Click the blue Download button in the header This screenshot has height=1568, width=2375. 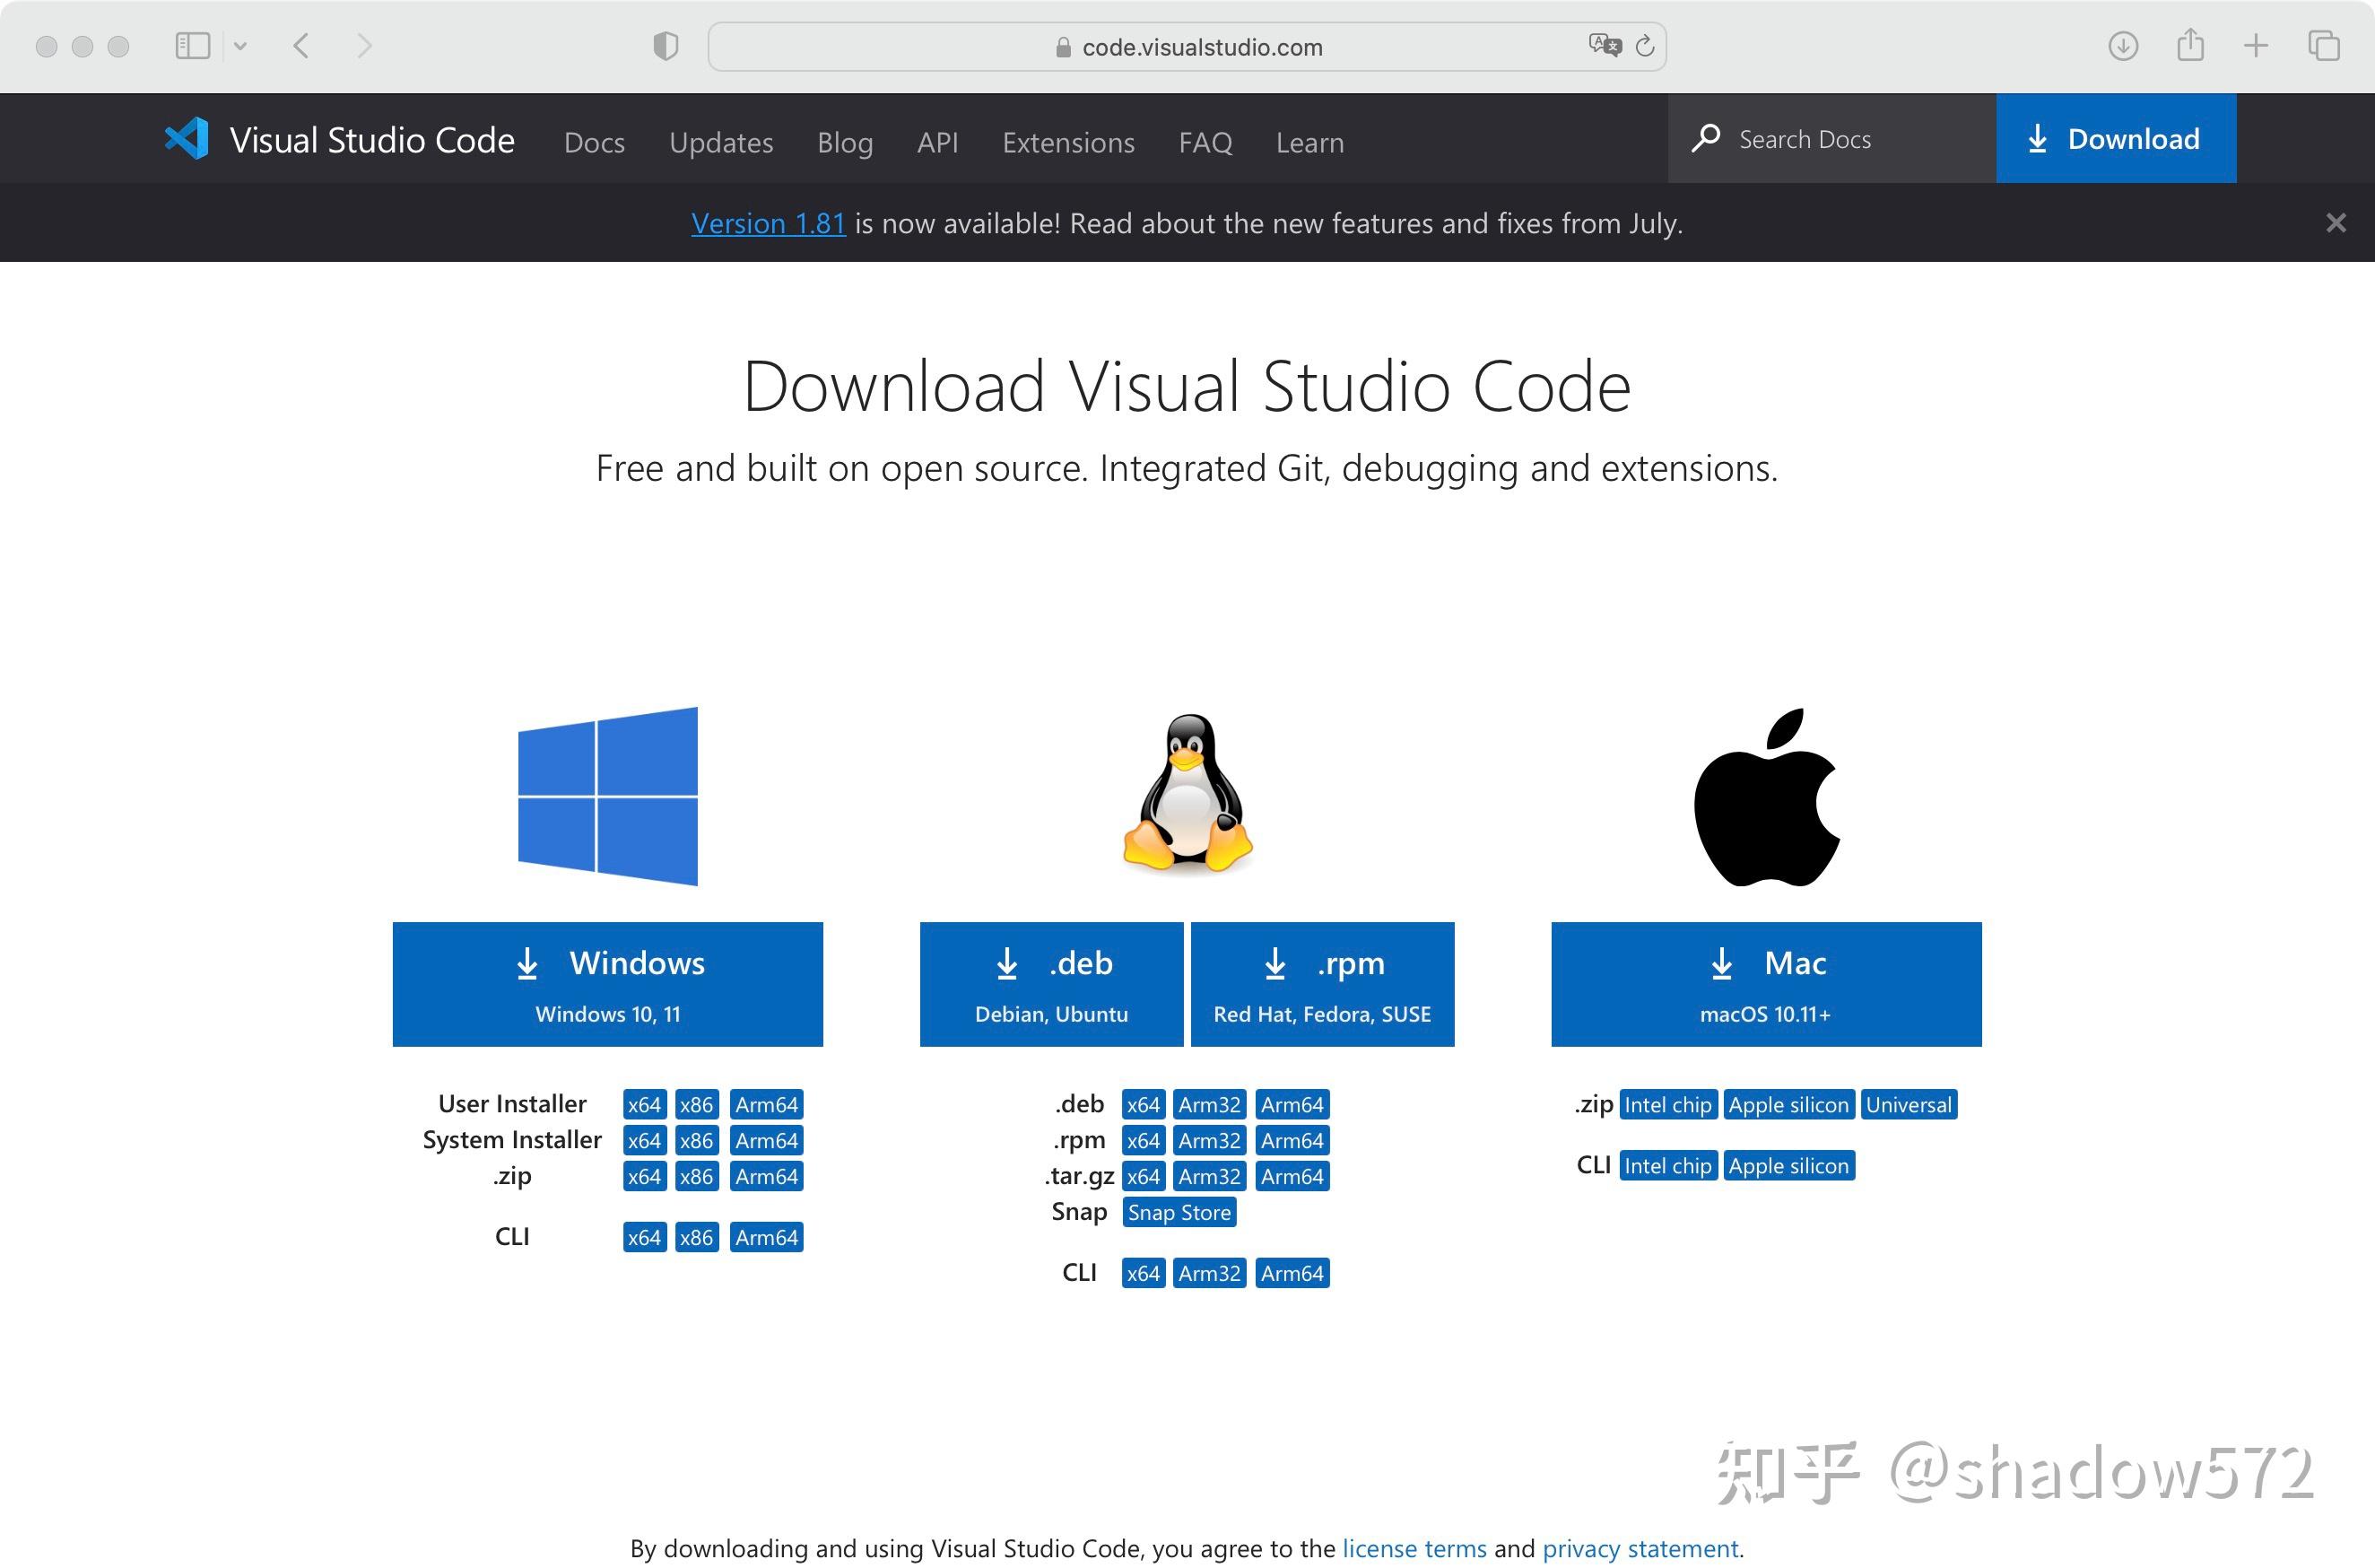(2115, 138)
